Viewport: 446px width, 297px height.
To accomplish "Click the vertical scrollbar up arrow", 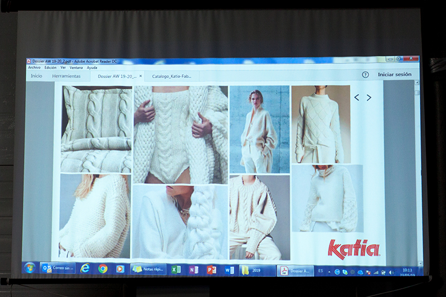I will tap(416, 82).
